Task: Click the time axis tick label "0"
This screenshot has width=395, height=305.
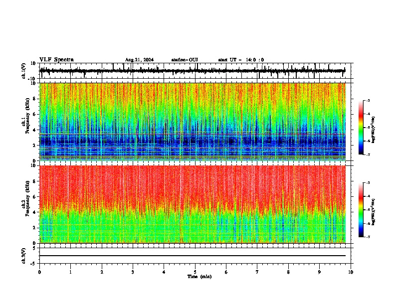Action: (x=39, y=272)
